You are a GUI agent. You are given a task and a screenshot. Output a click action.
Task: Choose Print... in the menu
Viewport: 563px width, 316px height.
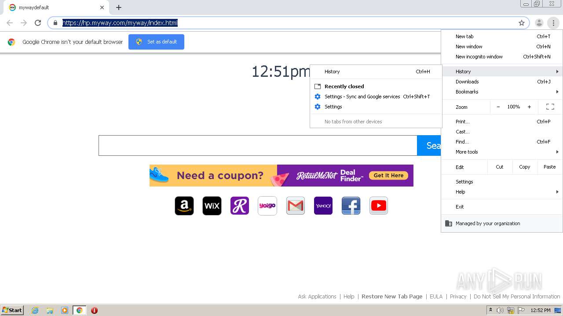click(502, 122)
